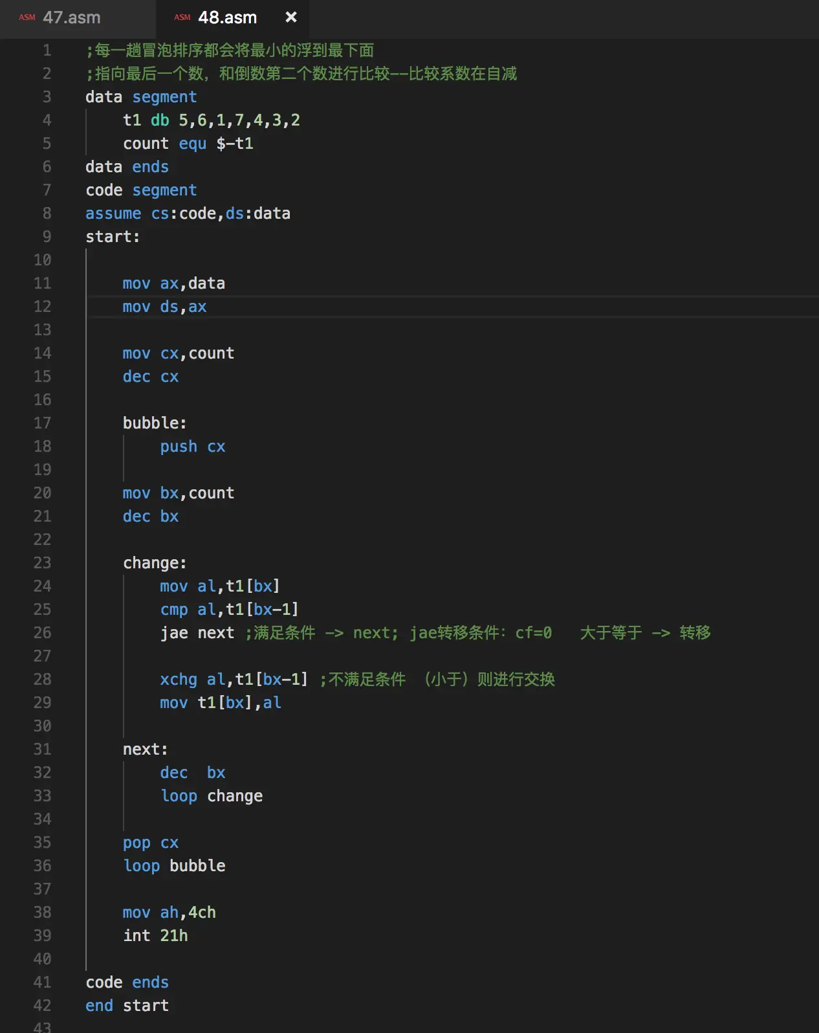Viewport: 819px width, 1033px height.
Task: Click the ASM file icon on 48.asm tab
Action: pyautogui.click(x=182, y=17)
